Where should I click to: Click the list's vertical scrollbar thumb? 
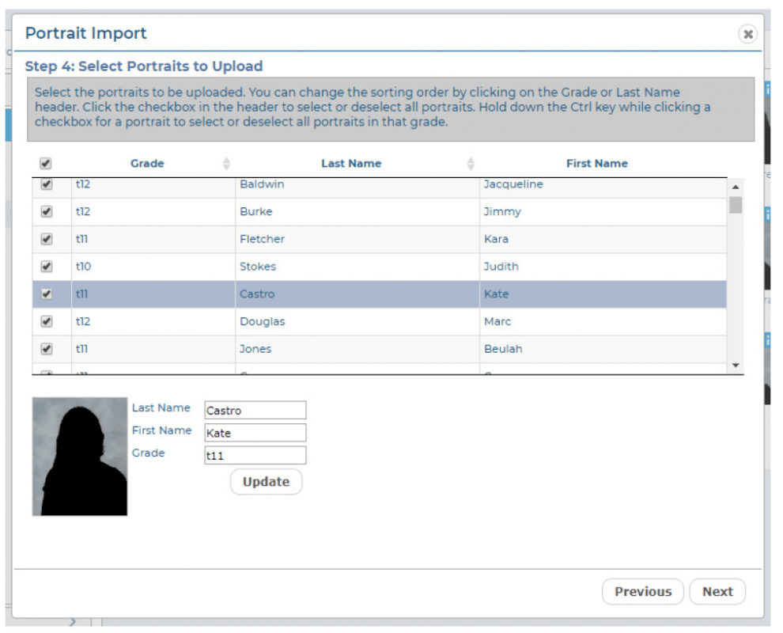(x=736, y=206)
